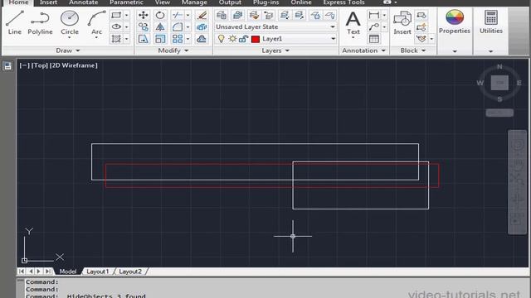
Task: Click the Layer1 red color swatch
Action: [x=256, y=39]
